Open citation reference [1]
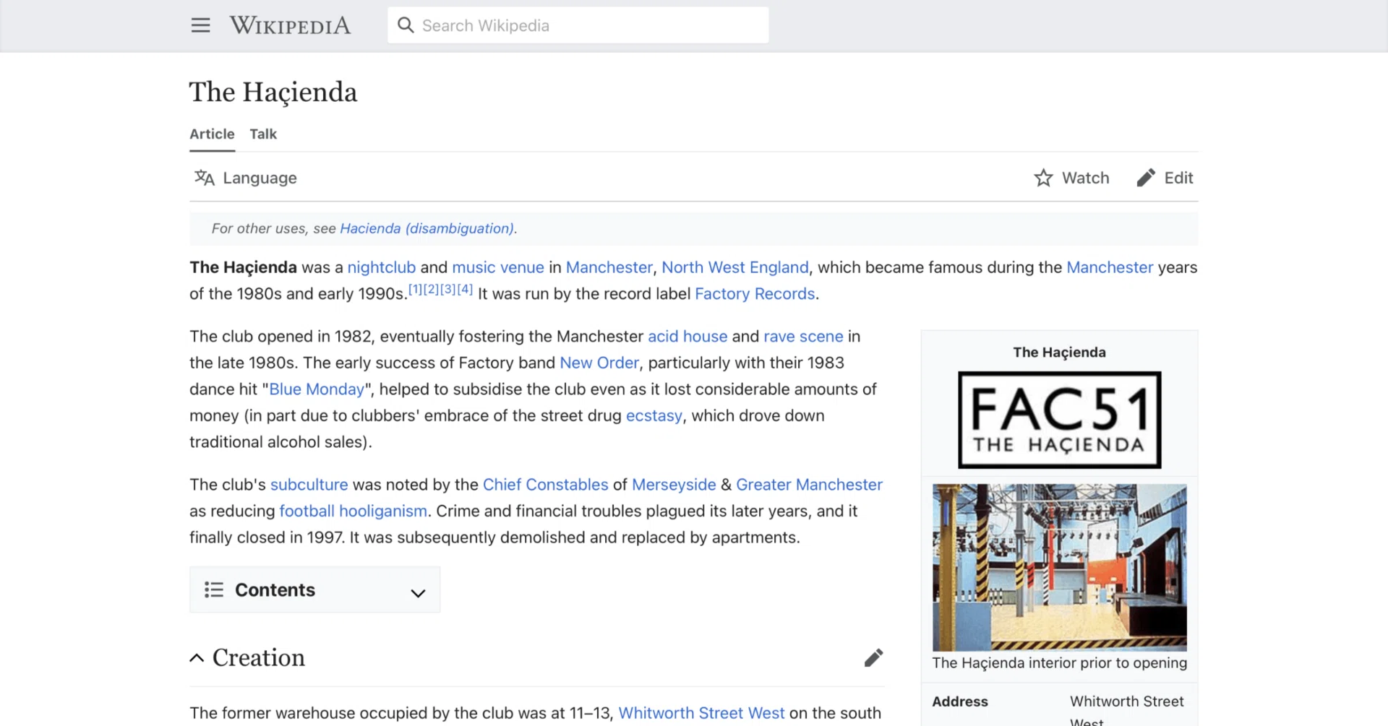 point(416,289)
